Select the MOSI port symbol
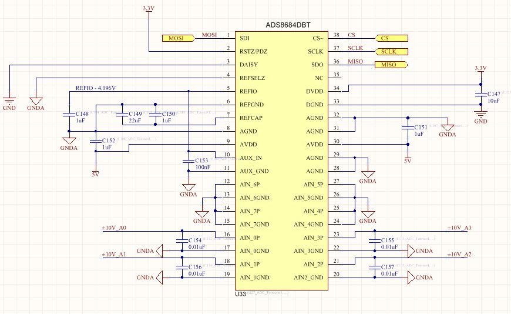511x314 pixels. pos(179,38)
